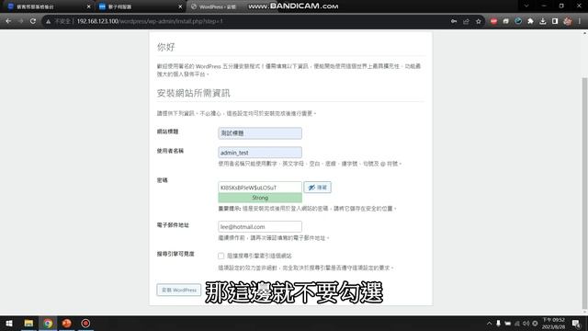Open the Windows Start menu
This screenshot has height=331, width=588.
tap(9, 324)
